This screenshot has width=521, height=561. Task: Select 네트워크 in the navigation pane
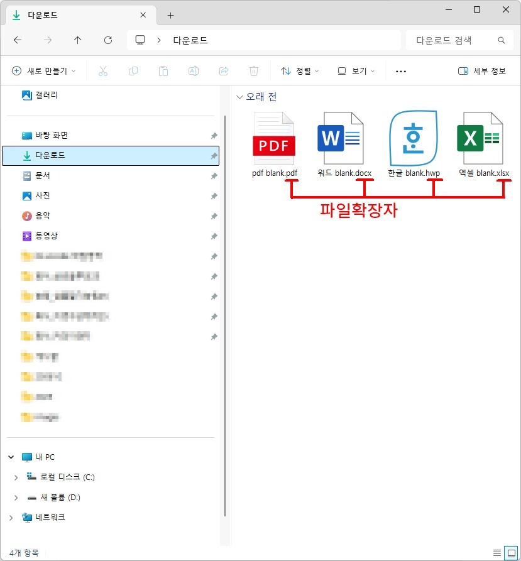pos(43,518)
